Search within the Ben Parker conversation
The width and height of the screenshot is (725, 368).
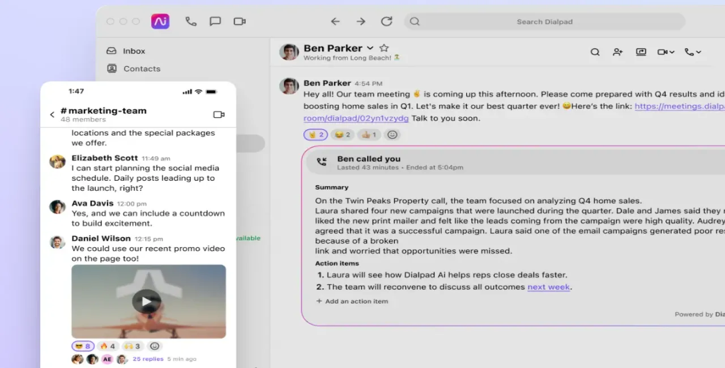coord(595,52)
